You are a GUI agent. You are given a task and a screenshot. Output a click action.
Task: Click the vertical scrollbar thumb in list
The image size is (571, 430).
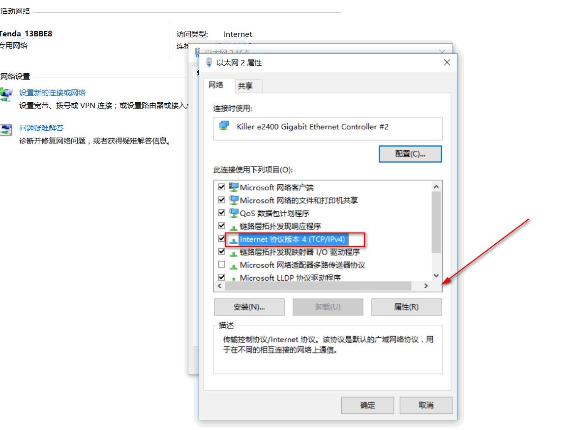point(436,222)
